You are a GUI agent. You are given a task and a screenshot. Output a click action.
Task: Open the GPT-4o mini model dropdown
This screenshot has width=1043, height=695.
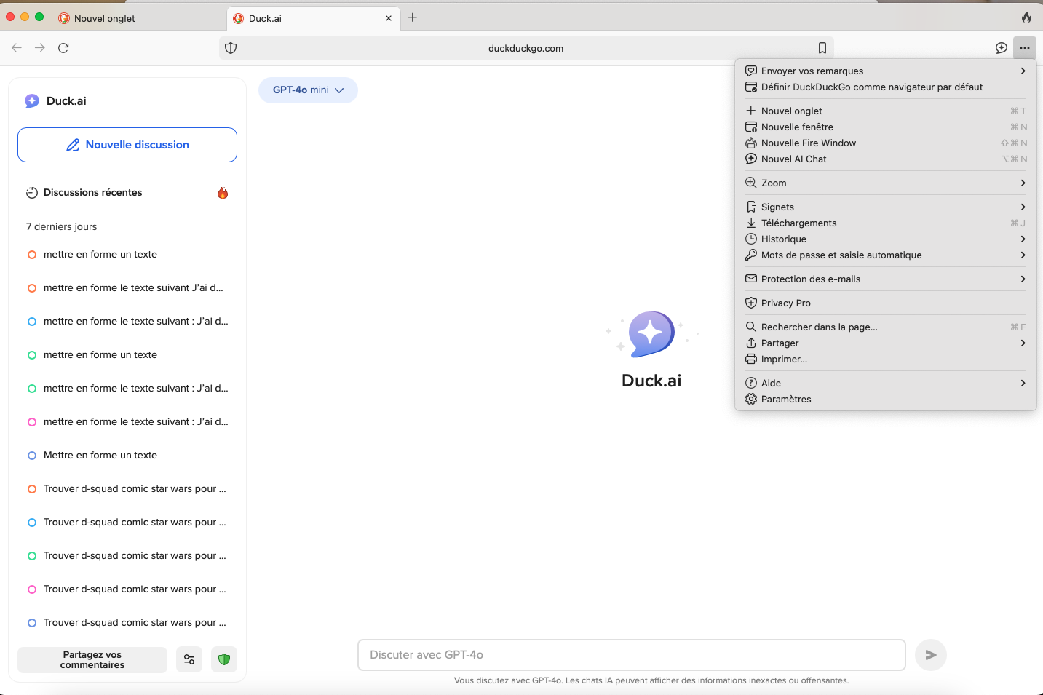pos(308,90)
